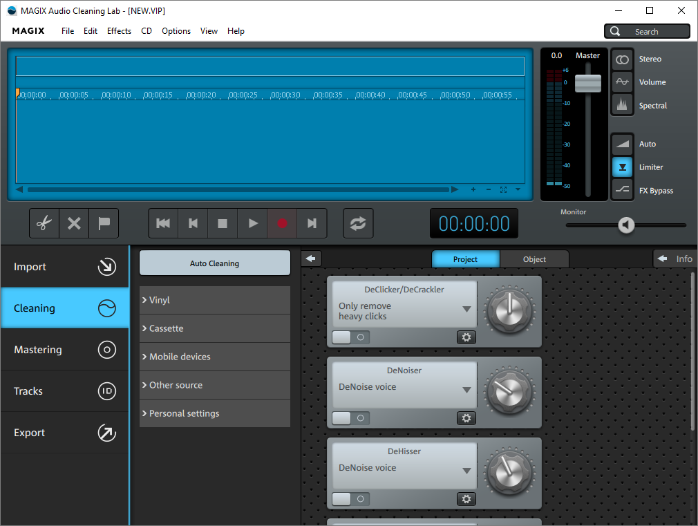Skip to previous marker button

[193, 223]
